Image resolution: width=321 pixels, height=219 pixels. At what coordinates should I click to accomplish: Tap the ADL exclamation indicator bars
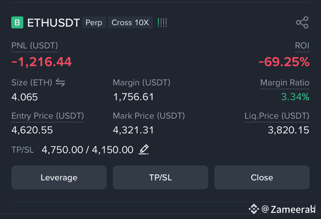coord(162,22)
